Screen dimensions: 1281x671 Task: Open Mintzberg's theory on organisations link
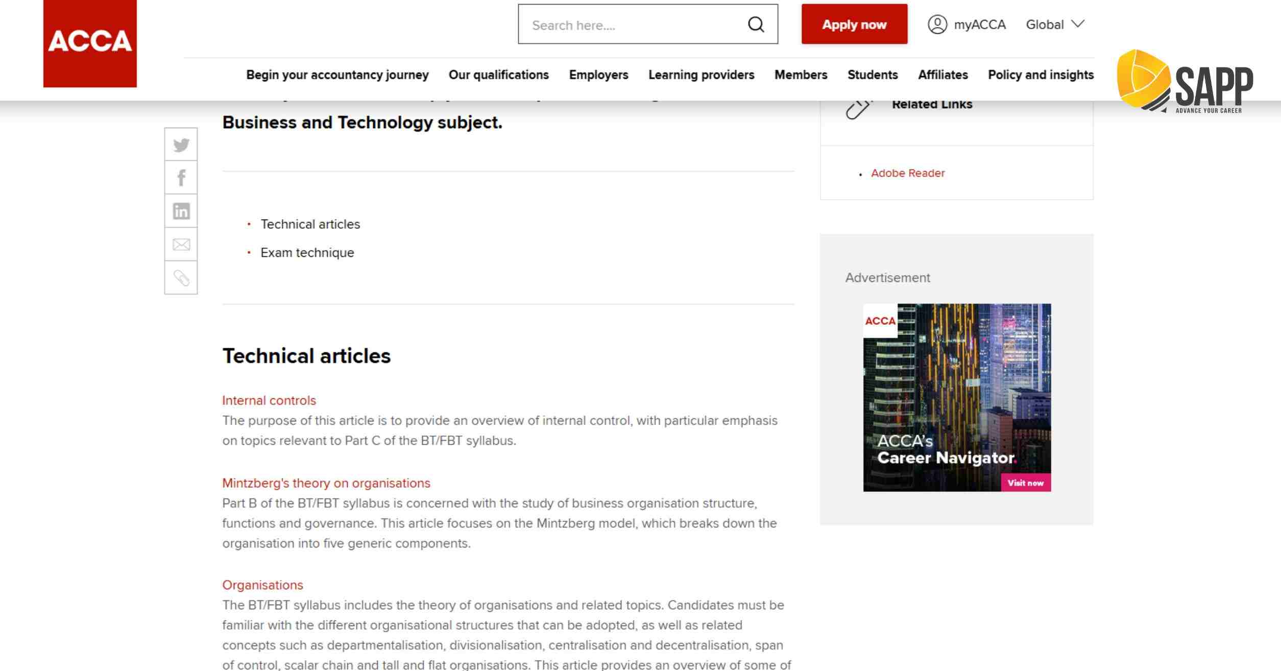[x=326, y=483]
